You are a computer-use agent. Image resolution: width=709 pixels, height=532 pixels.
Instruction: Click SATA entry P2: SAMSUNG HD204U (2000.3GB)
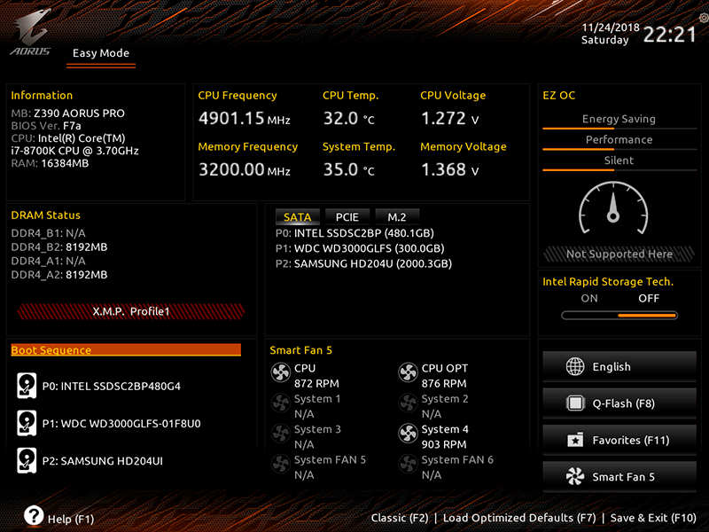pyautogui.click(x=363, y=263)
